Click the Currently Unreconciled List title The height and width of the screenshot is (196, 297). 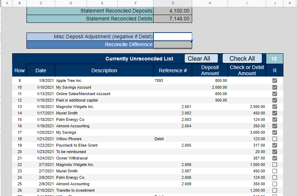point(139,59)
